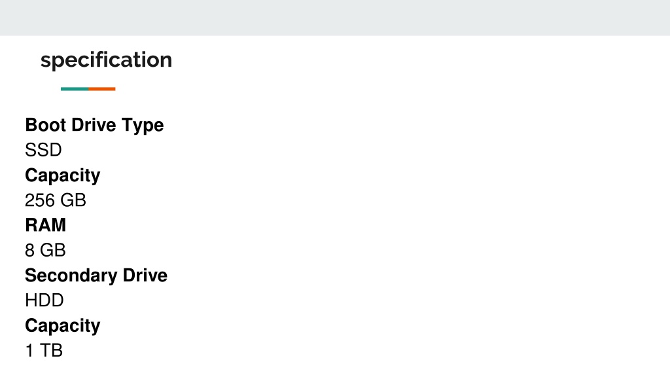Viewport: 670px width, 377px height.
Task: Select the second Capacity label under HDD
Action: 62,326
